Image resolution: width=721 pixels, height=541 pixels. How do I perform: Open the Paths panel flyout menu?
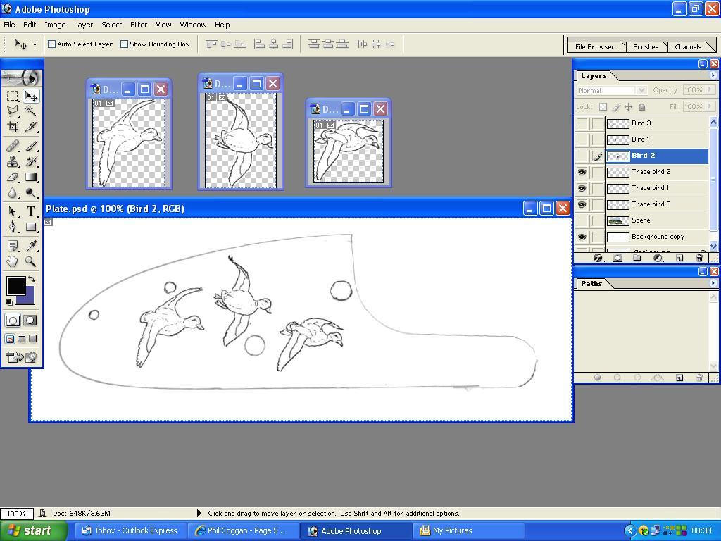point(713,283)
